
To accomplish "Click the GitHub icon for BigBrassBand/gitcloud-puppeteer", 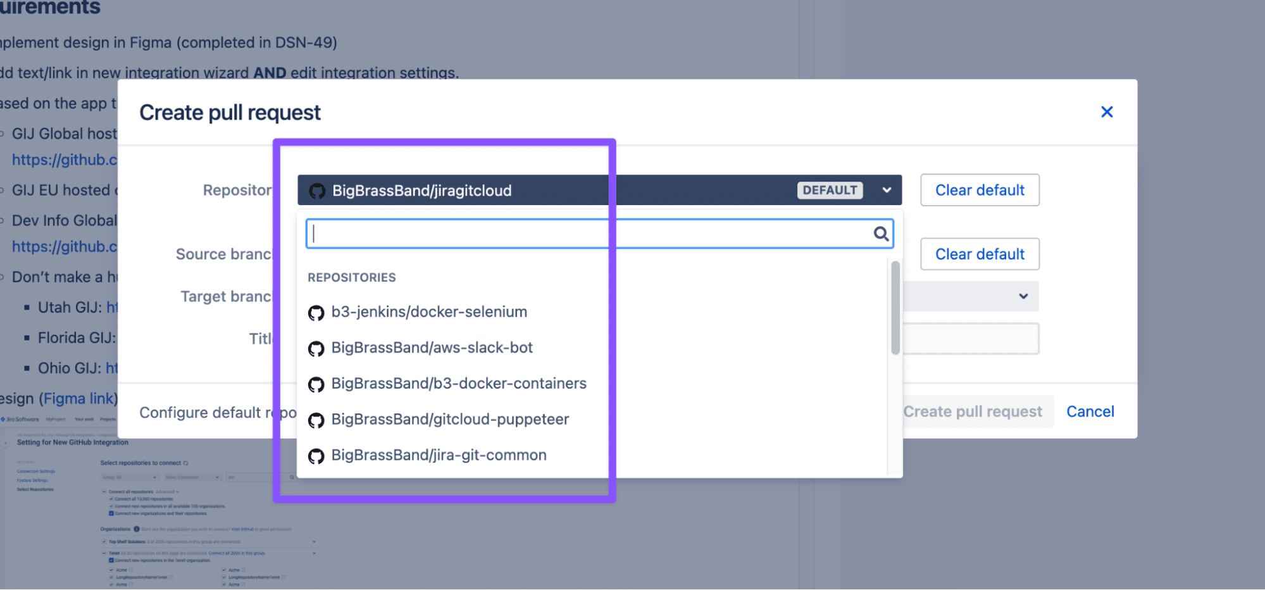I will pyautogui.click(x=316, y=419).
